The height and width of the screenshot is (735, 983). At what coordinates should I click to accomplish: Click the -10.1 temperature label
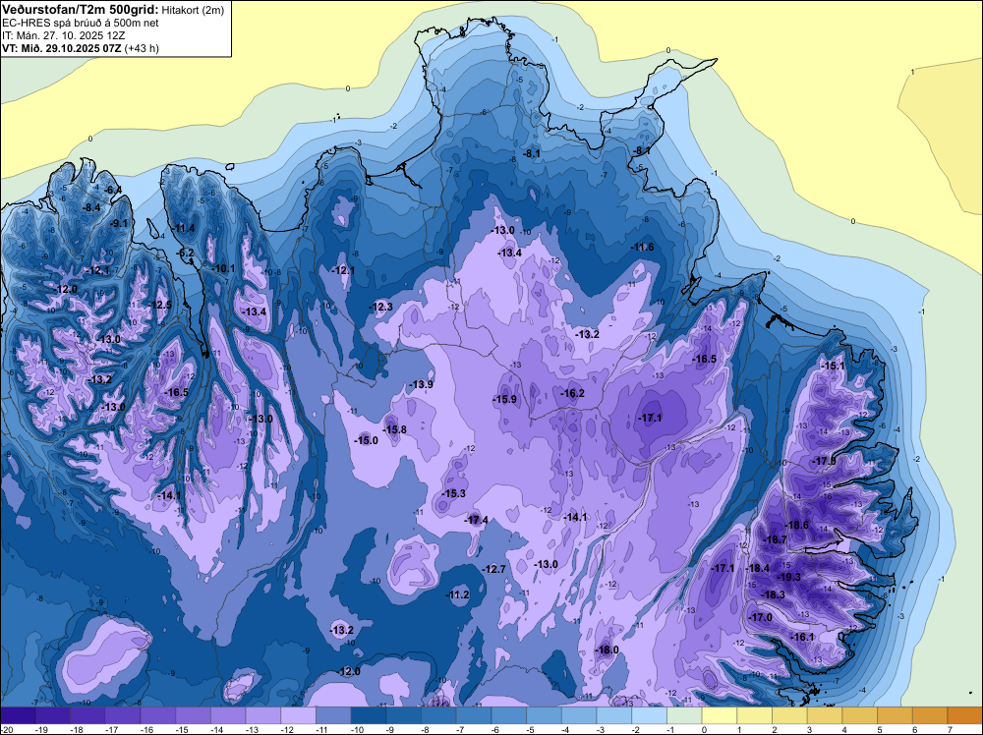224,268
